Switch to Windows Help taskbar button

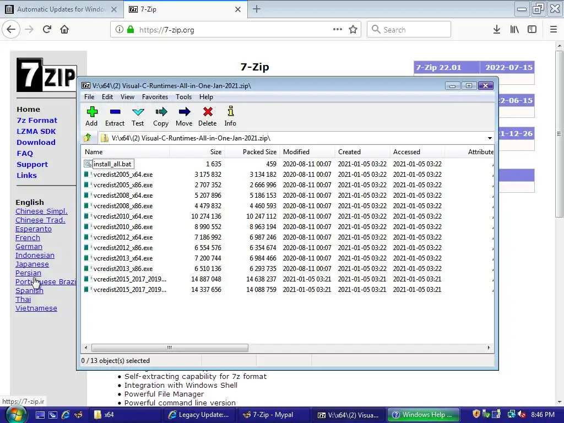[423, 415]
